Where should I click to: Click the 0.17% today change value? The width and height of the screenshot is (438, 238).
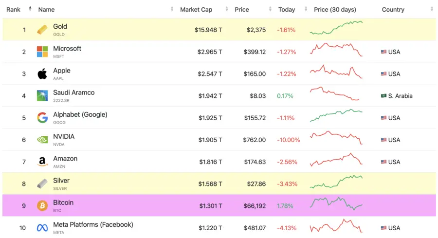tap(285, 96)
